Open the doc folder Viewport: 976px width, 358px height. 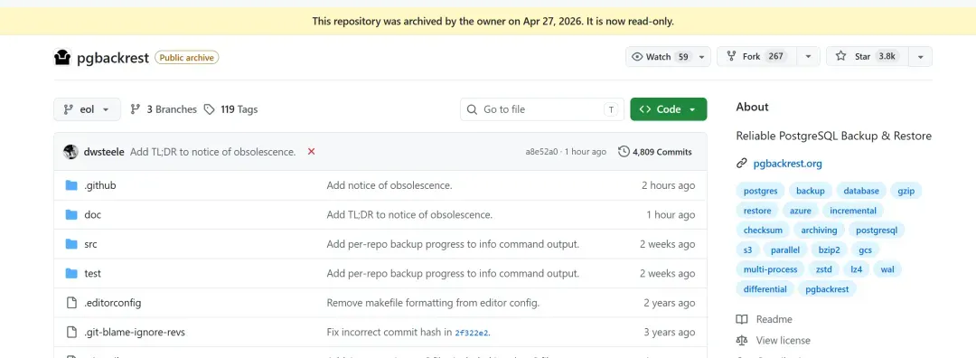pyautogui.click(x=93, y=215)
